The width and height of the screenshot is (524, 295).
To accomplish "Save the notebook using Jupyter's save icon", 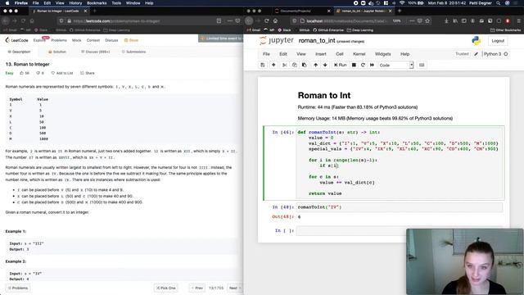I will pyautogui.click(x=263, y=65).
